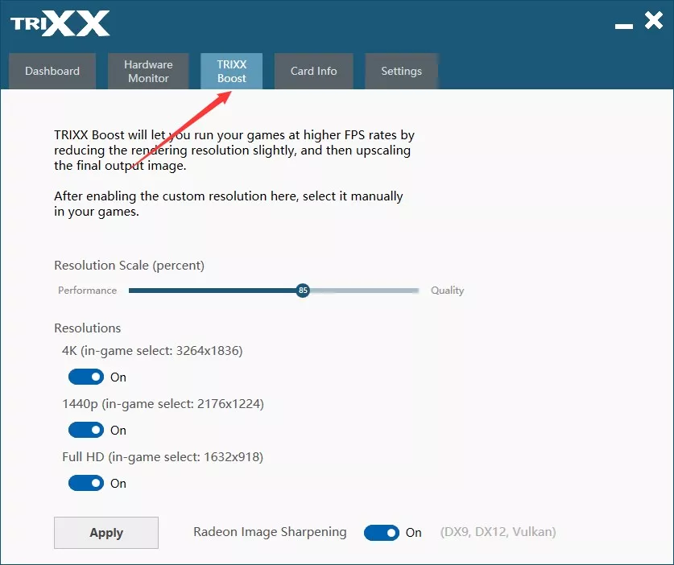The image size is (674, 565).
Task: Open the Card Info tab
Action: (x=314, y=71)
